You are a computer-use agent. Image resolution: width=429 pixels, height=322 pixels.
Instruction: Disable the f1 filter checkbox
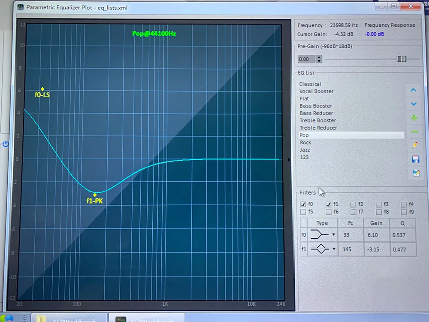[x=328, y=204]
